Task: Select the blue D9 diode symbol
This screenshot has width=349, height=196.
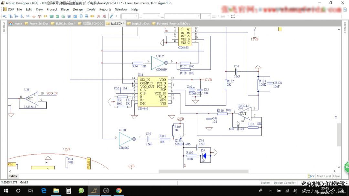Action: 204,156
